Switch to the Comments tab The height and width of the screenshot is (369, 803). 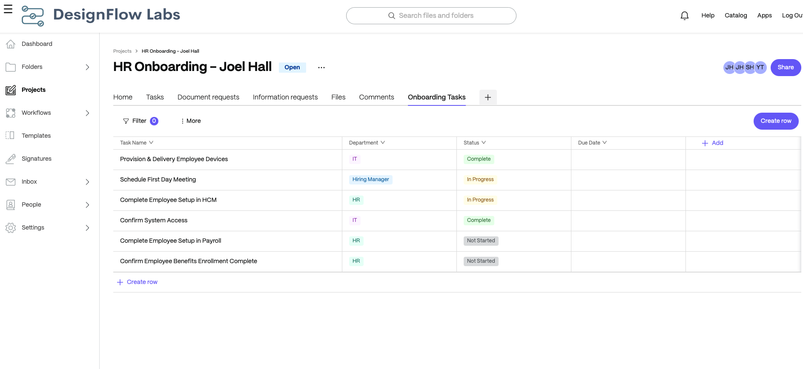(376, 97)
